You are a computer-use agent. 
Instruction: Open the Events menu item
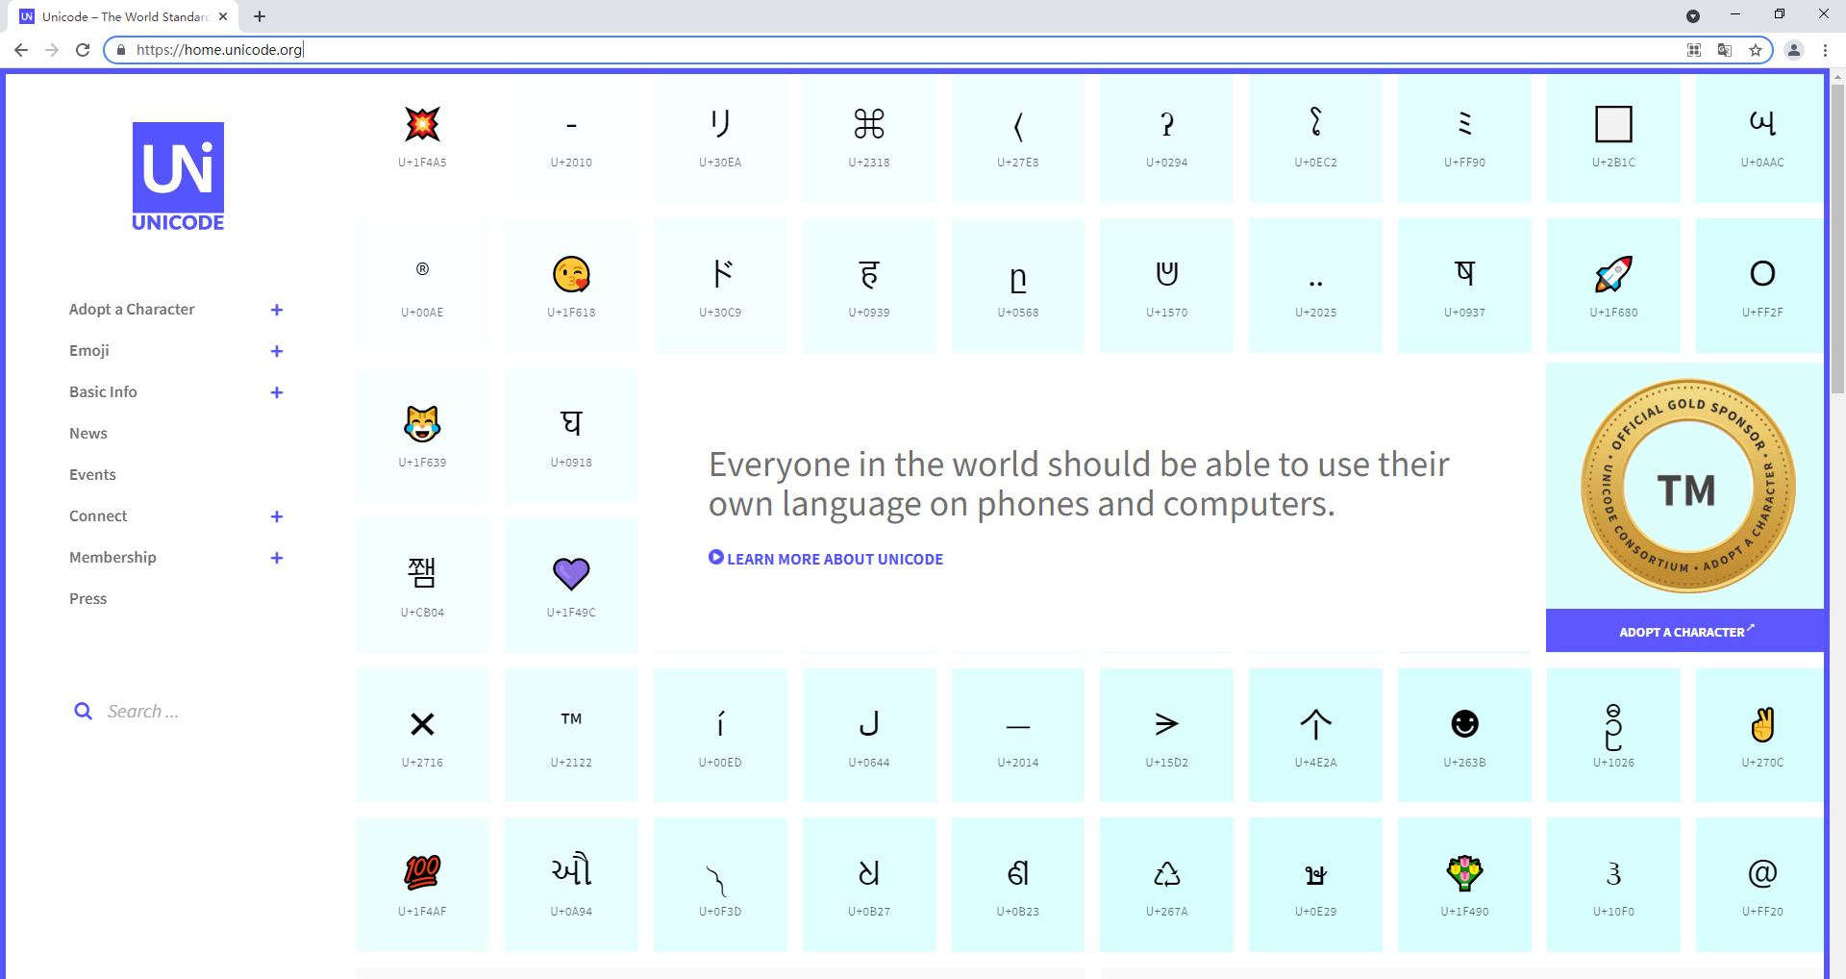92,475
